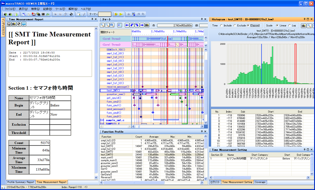The image size is (315, 190).
Task: Click Histogram panel magnifier zoom icon
Action: [309, 26]
